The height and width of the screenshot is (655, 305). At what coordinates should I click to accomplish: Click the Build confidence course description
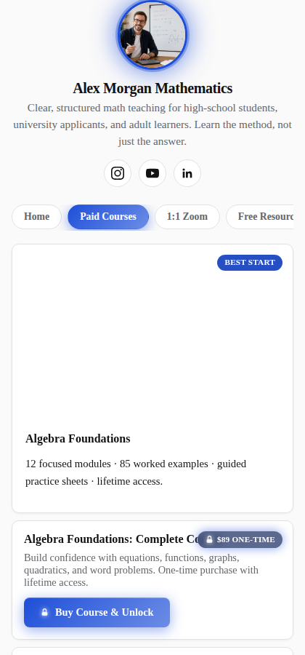(141, 570)
